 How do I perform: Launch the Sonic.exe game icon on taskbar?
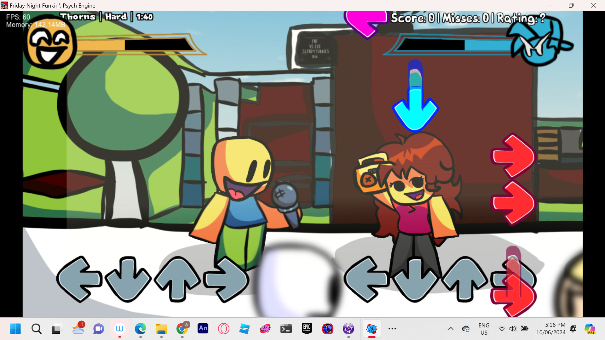click(x=328, y=329)
